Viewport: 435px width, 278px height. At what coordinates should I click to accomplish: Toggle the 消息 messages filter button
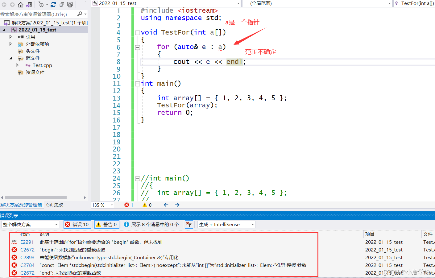coord(151,224)
